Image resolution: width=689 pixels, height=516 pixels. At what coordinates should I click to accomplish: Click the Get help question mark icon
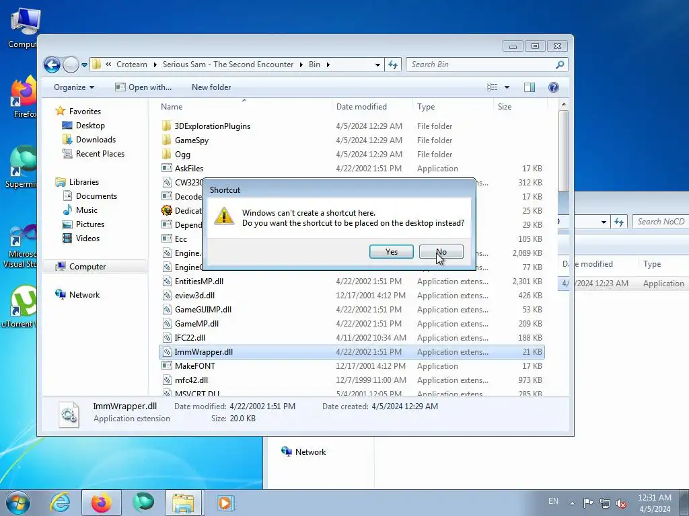pyautogui.click(x=554, y=87)
